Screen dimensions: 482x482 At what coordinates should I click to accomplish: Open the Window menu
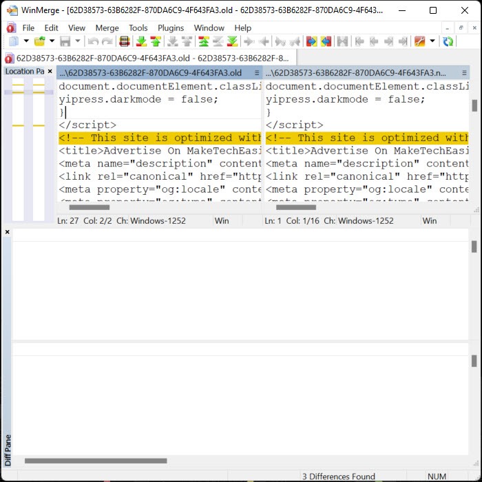click(x=209, y=28)
